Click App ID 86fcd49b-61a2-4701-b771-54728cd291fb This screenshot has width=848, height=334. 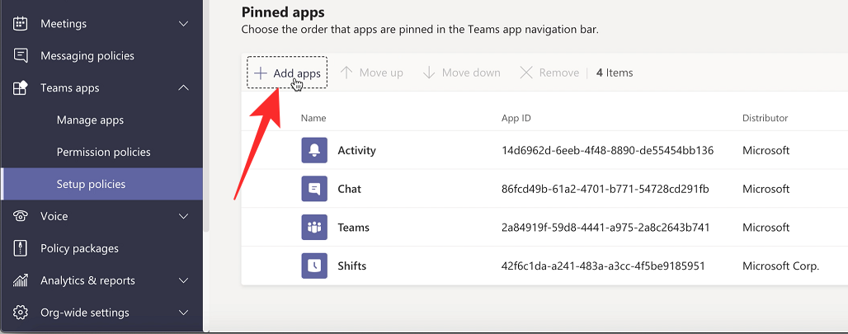click(605, 189)
